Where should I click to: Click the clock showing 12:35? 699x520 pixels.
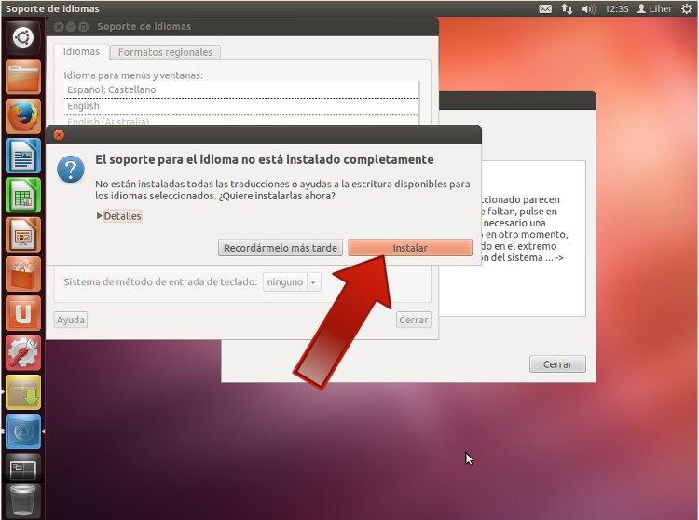tap(617, 9)
